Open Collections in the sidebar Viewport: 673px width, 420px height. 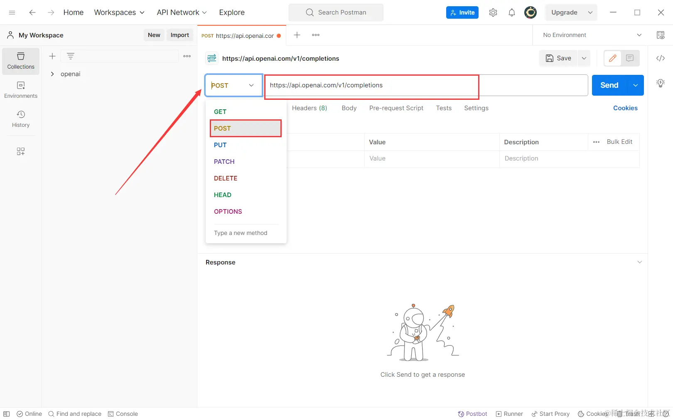click(21, 61)
